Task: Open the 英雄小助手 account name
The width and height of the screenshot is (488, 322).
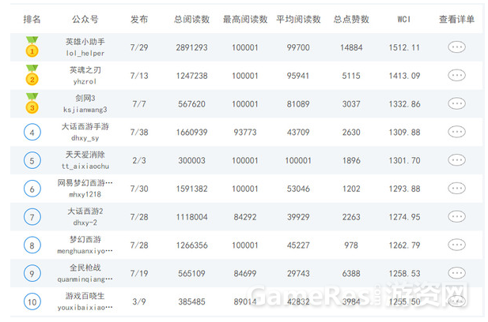Action: (x=85, y=42)
